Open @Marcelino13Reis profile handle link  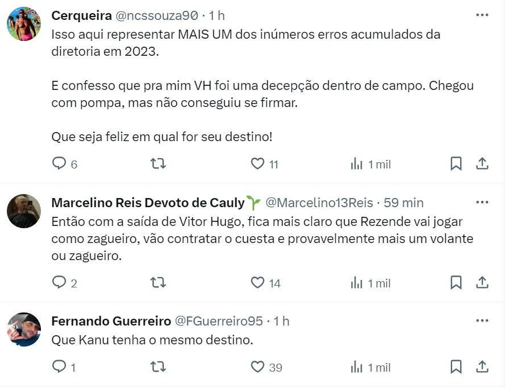pyautogui.click(x=320, y=203)
